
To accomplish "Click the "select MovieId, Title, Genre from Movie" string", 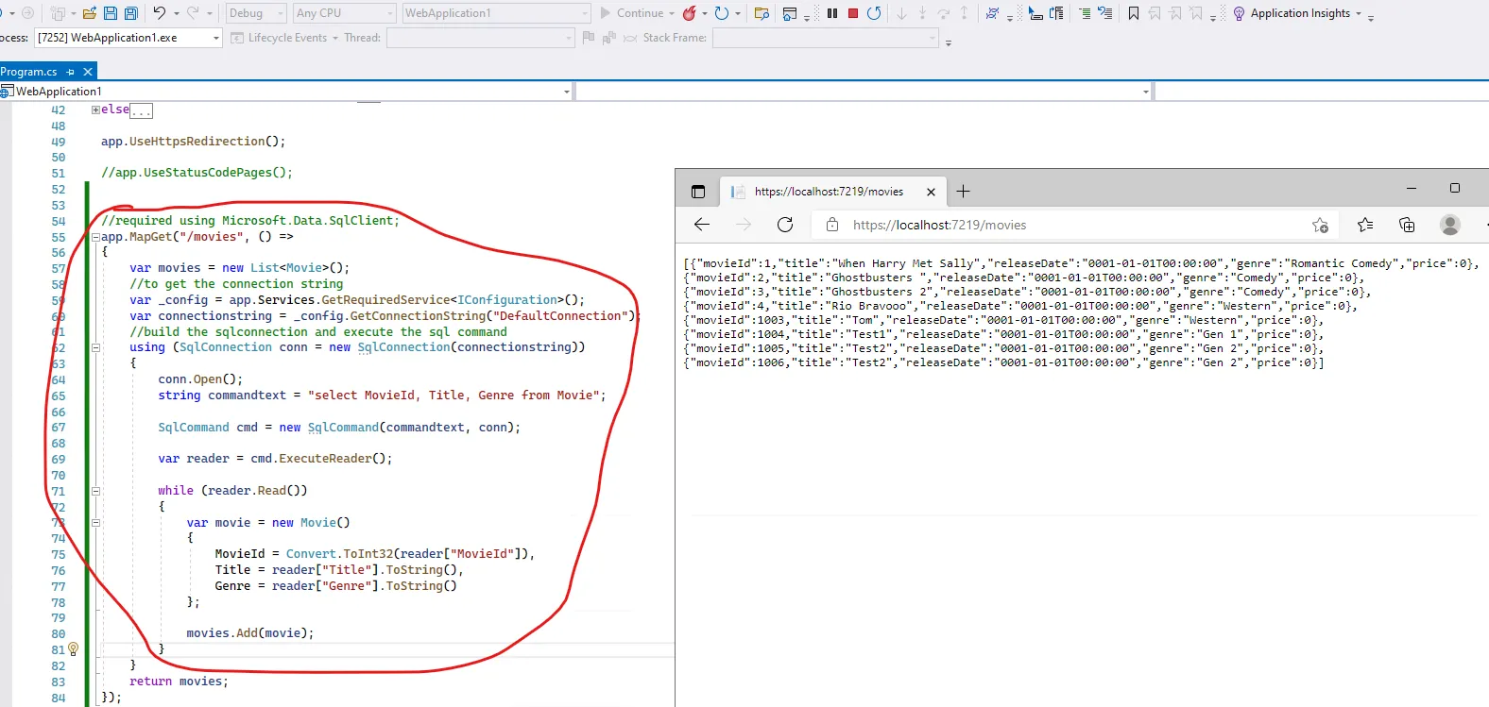I will (x=454, y=396).
